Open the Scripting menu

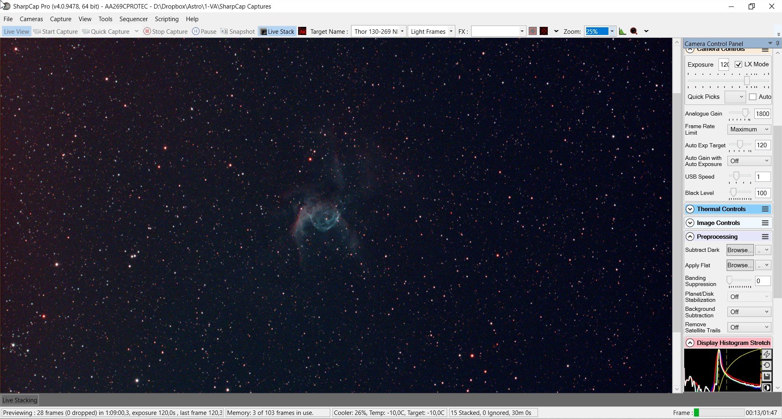[167, 19]
